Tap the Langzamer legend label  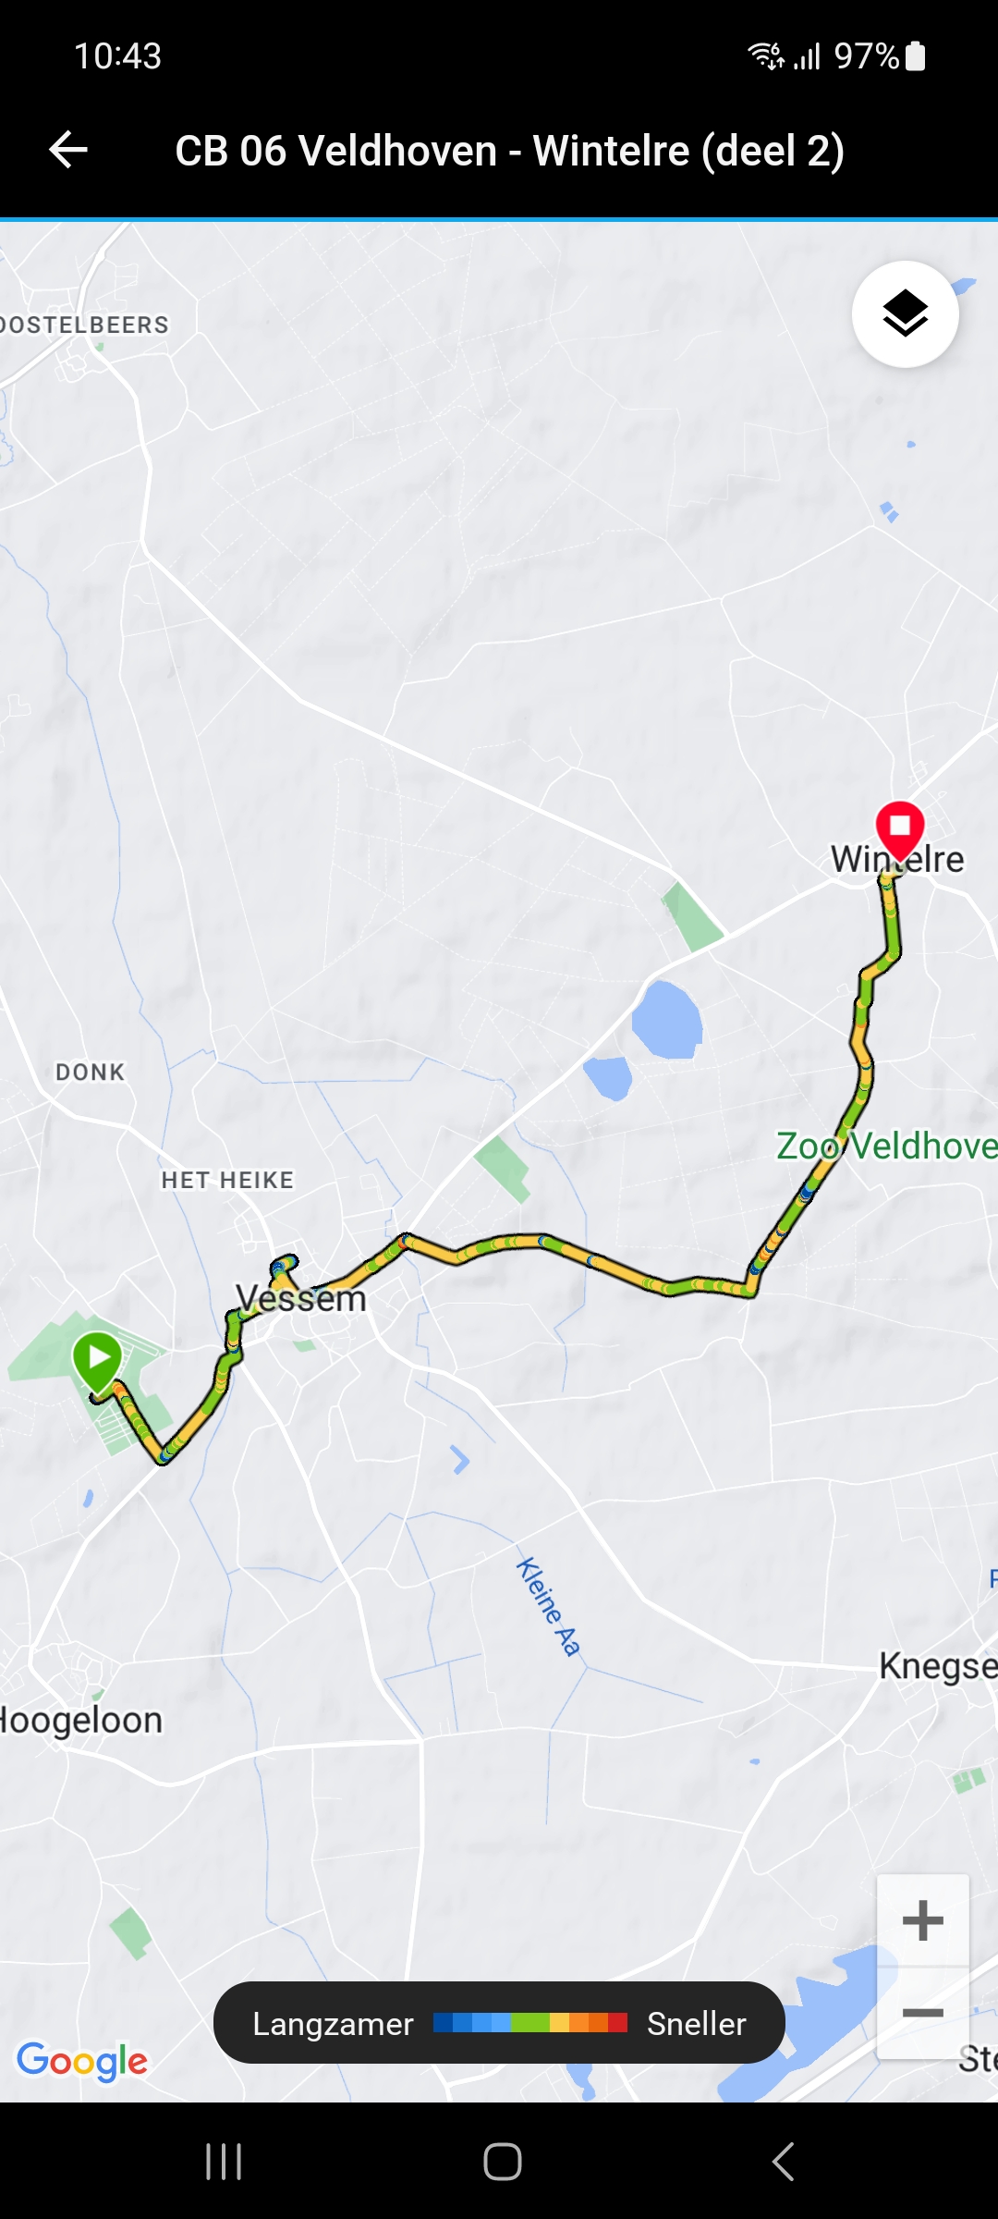click(333, 2024)
